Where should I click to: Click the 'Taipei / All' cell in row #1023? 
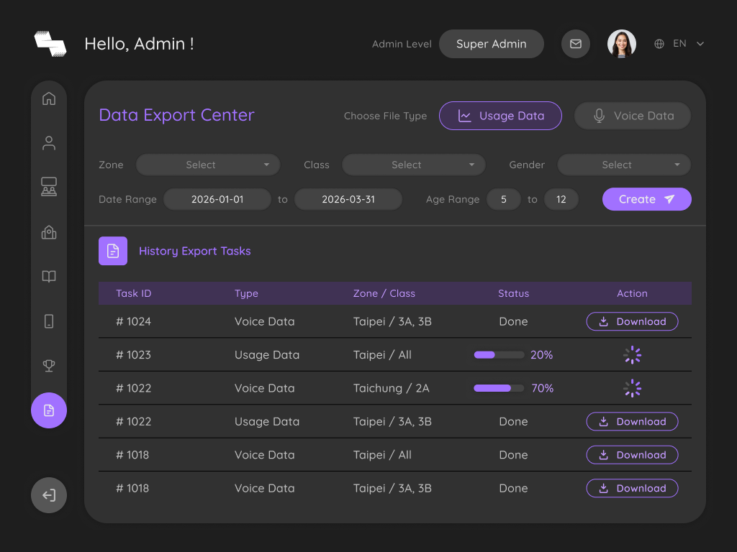point(382,355)
